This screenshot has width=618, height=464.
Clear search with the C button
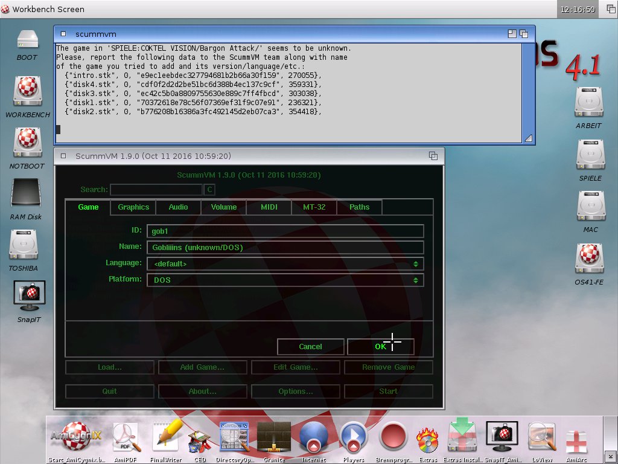209,189
